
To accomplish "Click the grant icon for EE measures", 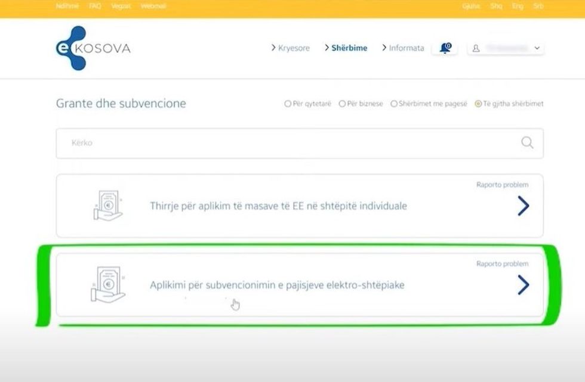I will 108,206.
